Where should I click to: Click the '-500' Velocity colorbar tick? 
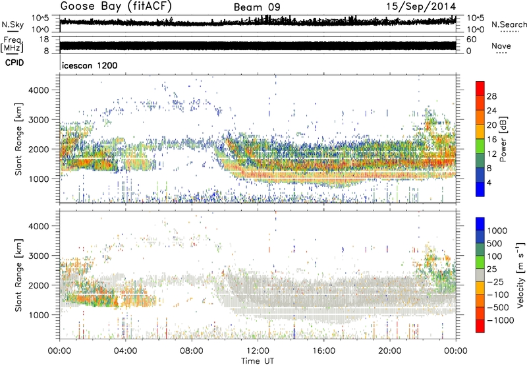tap(498, 307)
